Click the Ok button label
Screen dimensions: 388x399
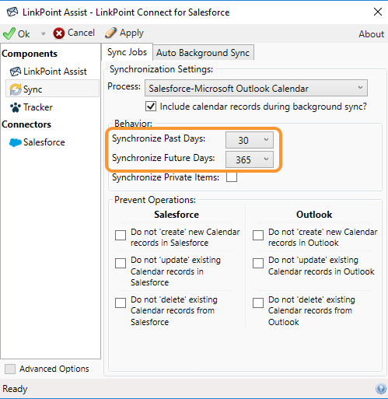pos(23,34)
